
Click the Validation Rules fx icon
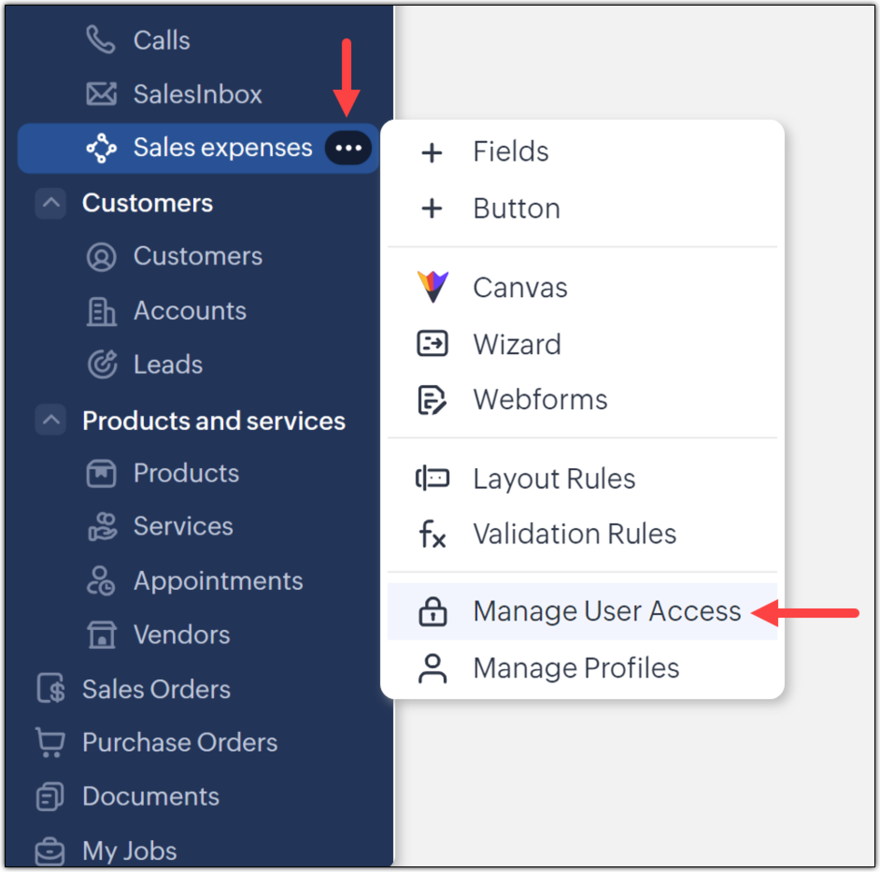point(432,534)
